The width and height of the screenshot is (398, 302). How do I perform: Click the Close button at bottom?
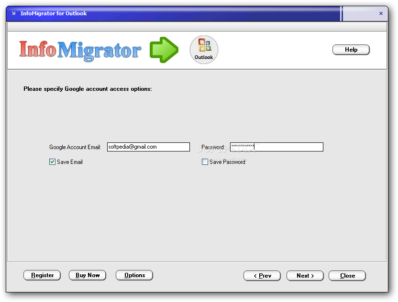[347, 276]
